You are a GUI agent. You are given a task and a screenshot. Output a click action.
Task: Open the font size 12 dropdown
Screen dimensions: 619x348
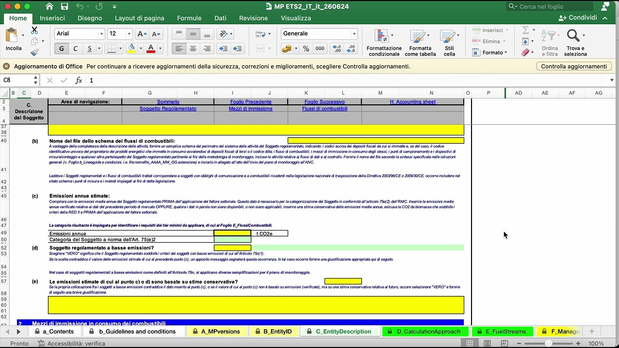click(129, 34)
